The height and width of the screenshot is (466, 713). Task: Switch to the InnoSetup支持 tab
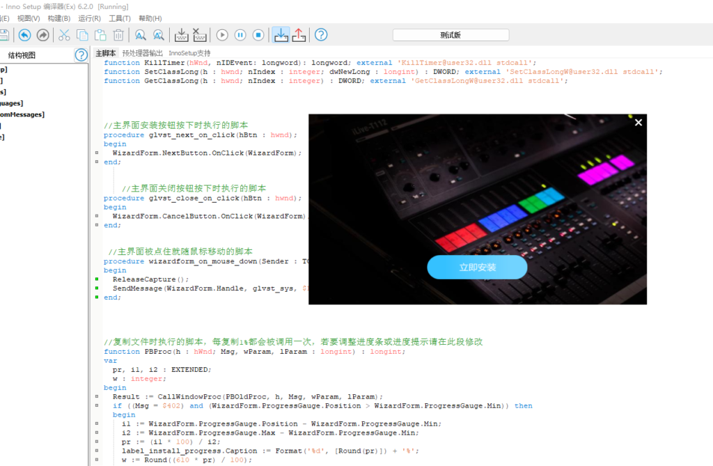point(189,53)
